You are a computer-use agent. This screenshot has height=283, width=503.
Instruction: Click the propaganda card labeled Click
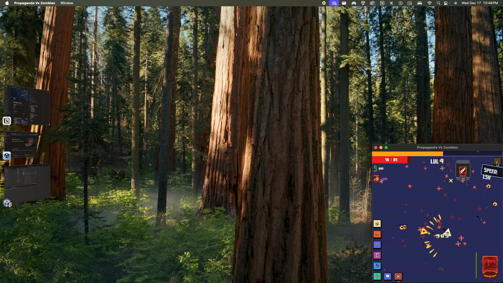(463, 170)
